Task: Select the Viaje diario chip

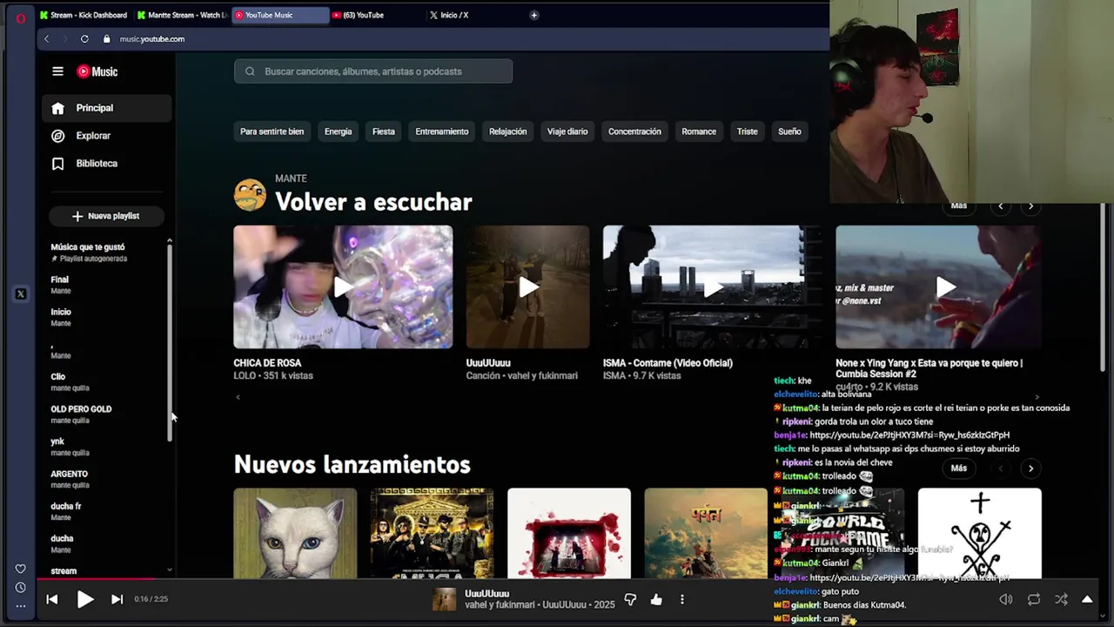Action: pos(567,131)
